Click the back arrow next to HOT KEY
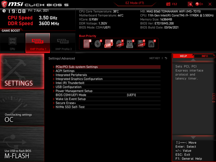Viewport: 216px width, 162px height. pos(166,58)
